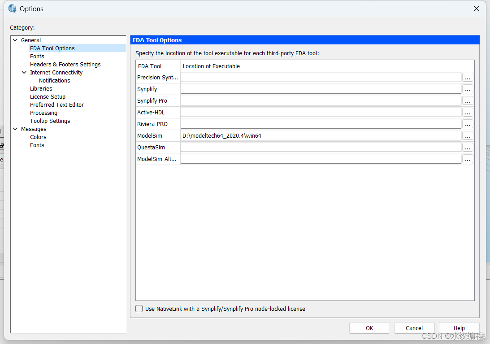Open License Setup category

pos(48,97)
